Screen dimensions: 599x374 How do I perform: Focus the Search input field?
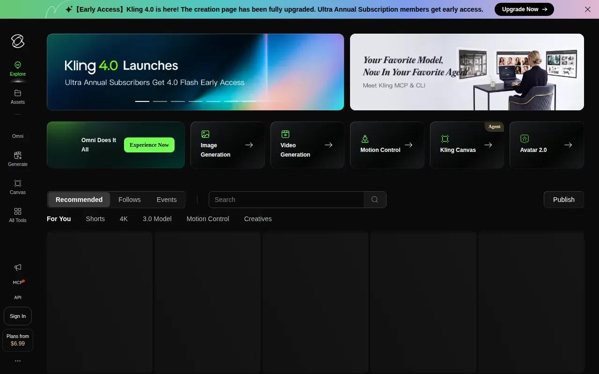[x=286, y=200]
